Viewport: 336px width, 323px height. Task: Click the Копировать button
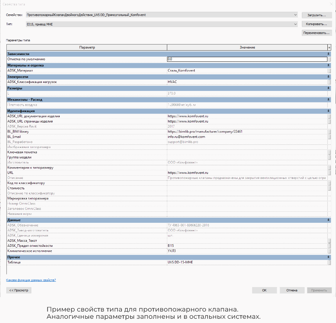tap(317, 24)
